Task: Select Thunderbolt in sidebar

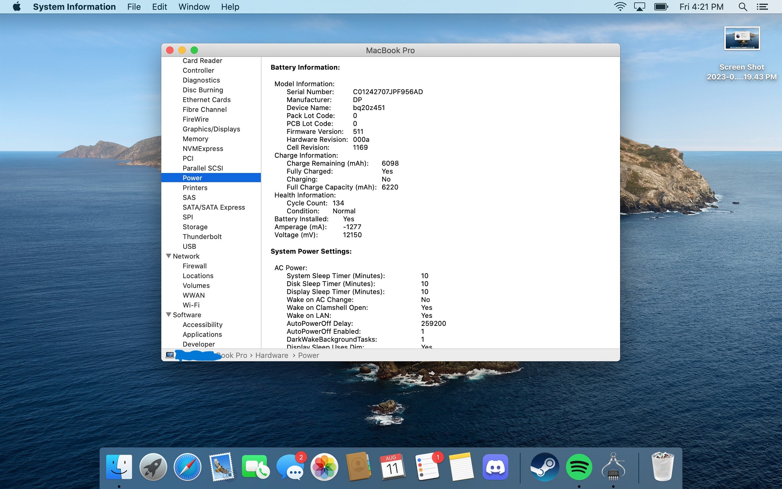Action: click(x=202, y=236)
